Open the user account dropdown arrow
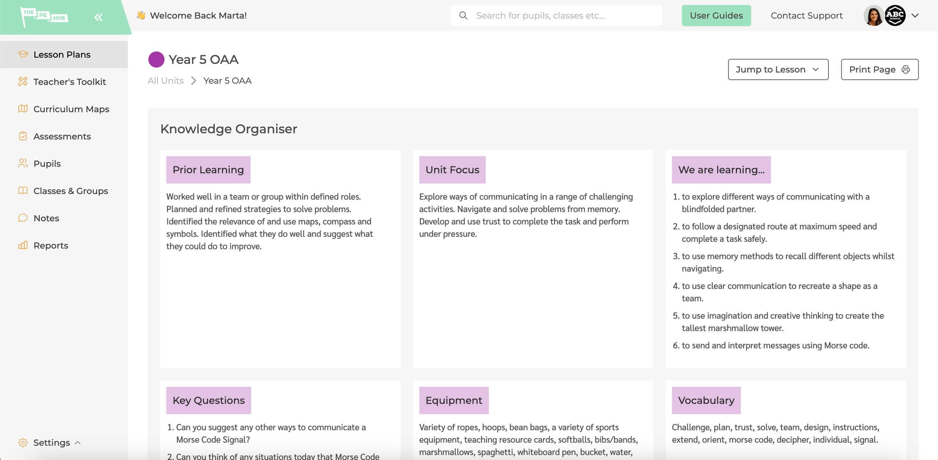The height and width of the screenshot is (460, 938). 915,15
